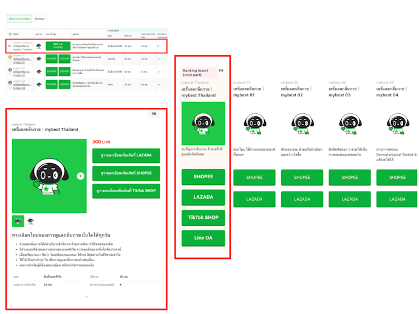Click the Ranking Insert (mini part) label

click(199, 73)
